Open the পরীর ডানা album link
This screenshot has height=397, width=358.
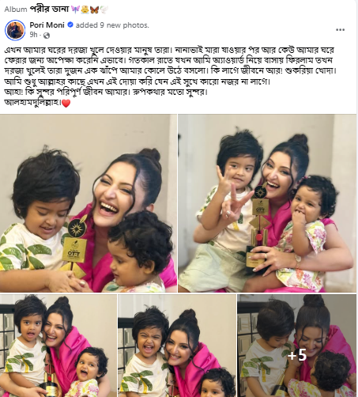click(49, 9)
